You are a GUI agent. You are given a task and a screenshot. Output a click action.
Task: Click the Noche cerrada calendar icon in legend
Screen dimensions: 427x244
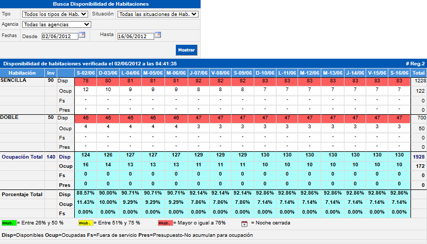click(x=245, y=223)
